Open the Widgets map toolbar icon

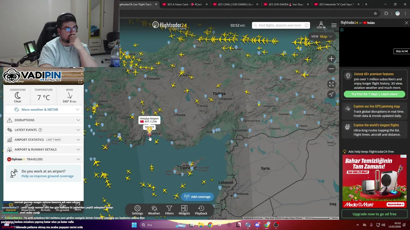coord(184,210)
